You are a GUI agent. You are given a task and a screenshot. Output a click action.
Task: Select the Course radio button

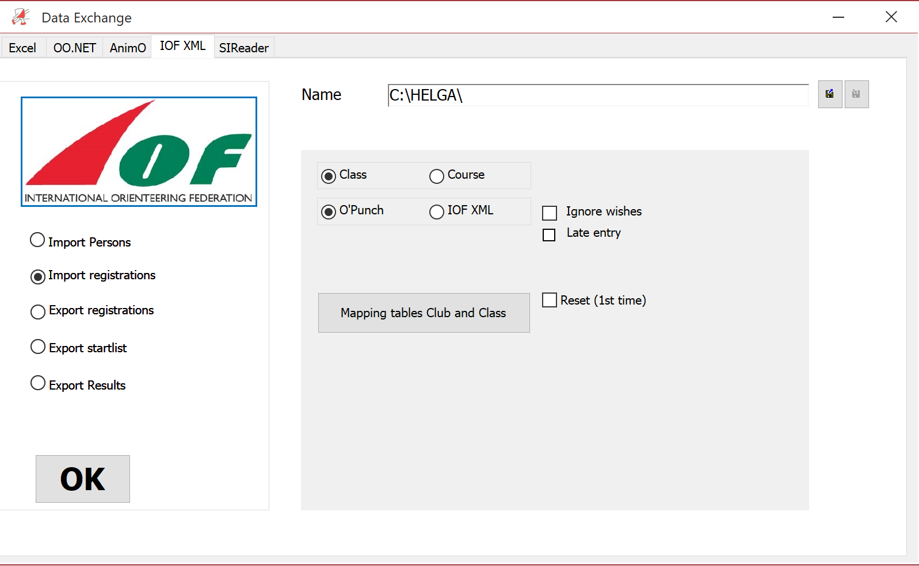tap(437, 176)
